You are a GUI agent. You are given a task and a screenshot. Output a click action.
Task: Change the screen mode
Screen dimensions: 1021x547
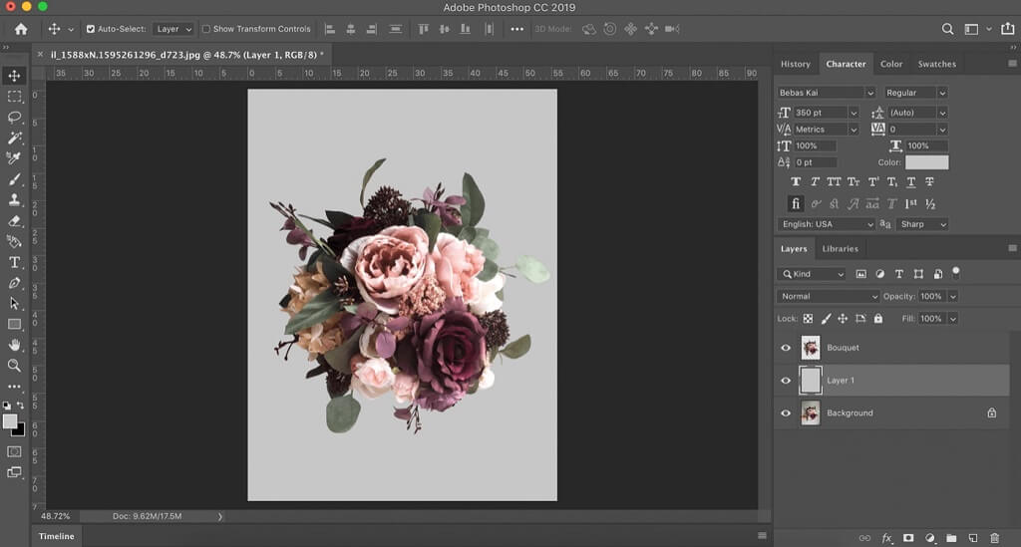[14, 472]
